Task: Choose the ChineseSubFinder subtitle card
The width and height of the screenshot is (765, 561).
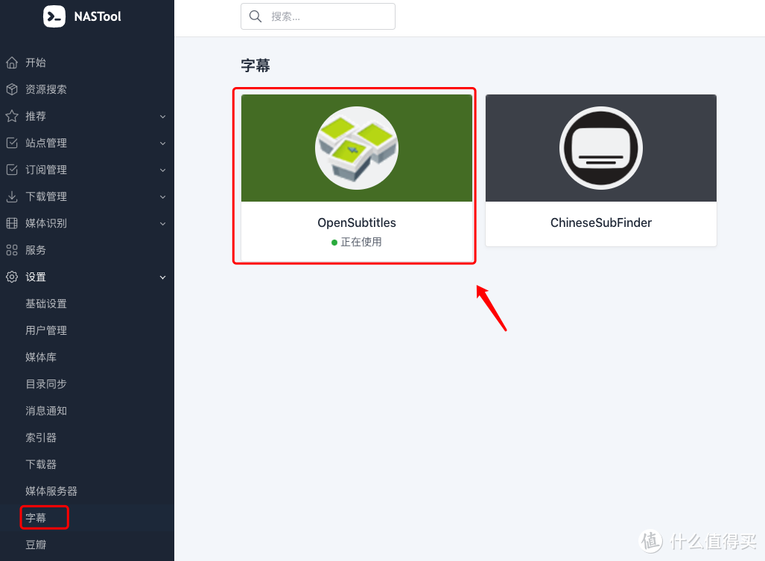Action: pos(600,170)
